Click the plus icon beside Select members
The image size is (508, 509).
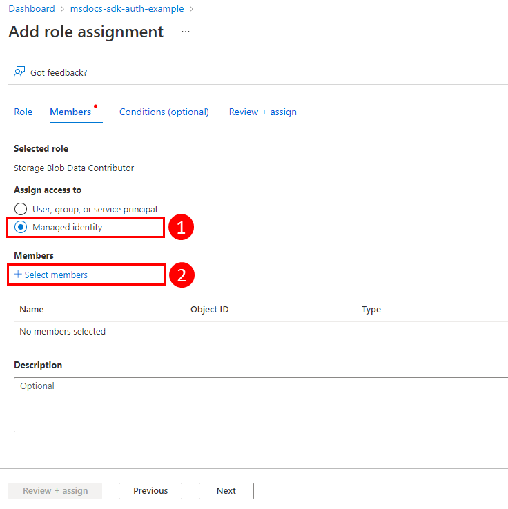[18, 275]
